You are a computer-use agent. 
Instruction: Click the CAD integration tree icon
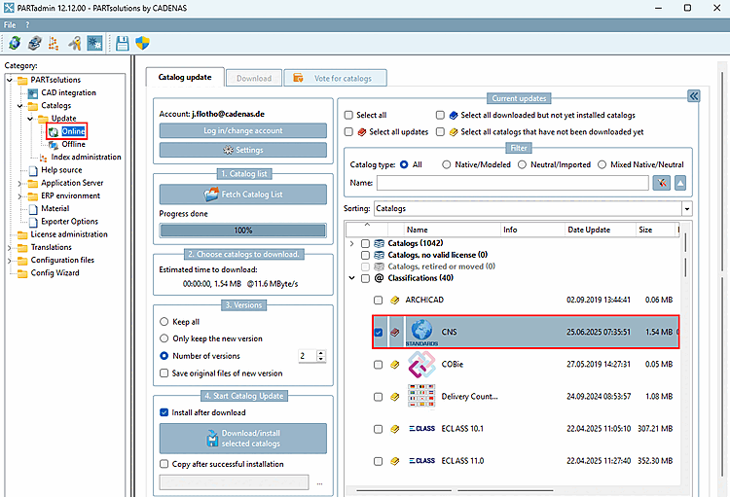tap(32, 93)
